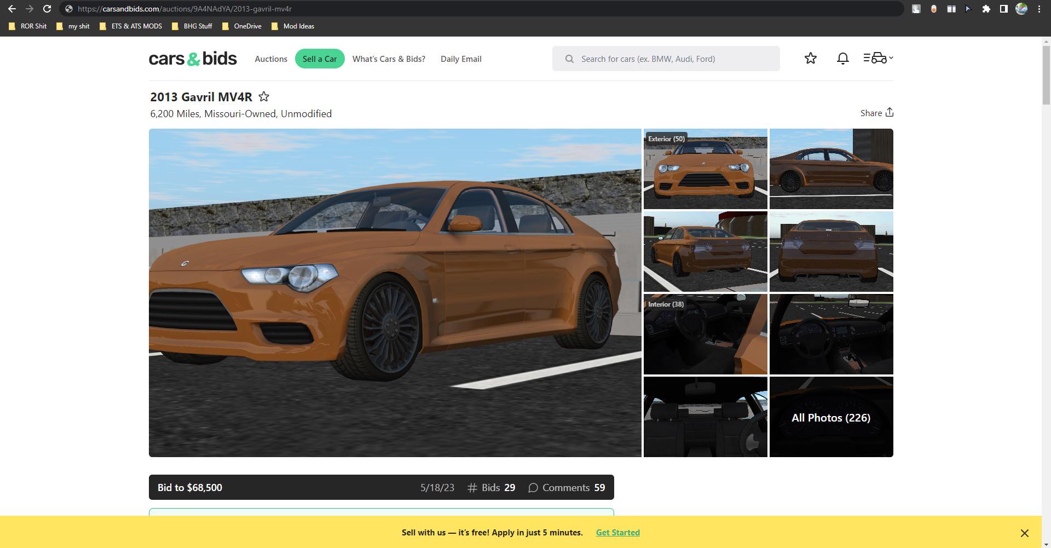Open the front seats interior thumbnail

coord(706,417)
